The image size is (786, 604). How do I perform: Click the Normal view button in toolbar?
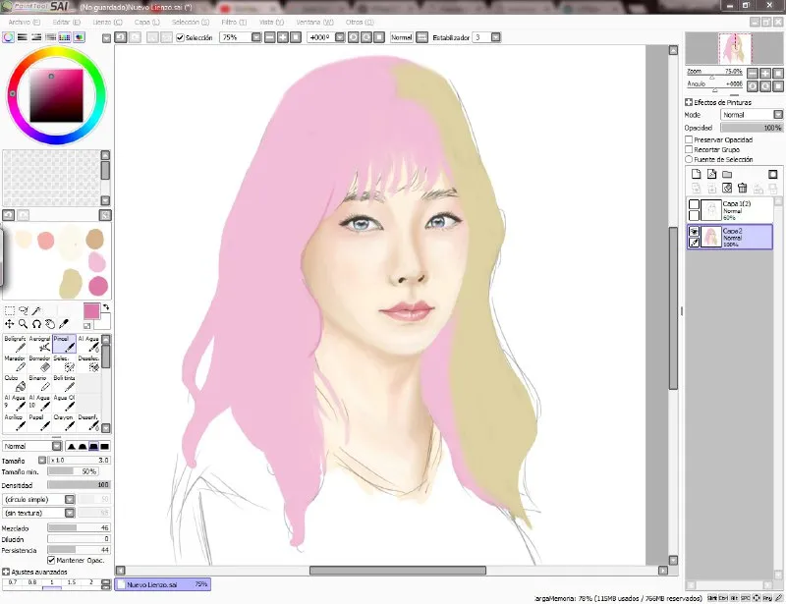coord(402,37)
